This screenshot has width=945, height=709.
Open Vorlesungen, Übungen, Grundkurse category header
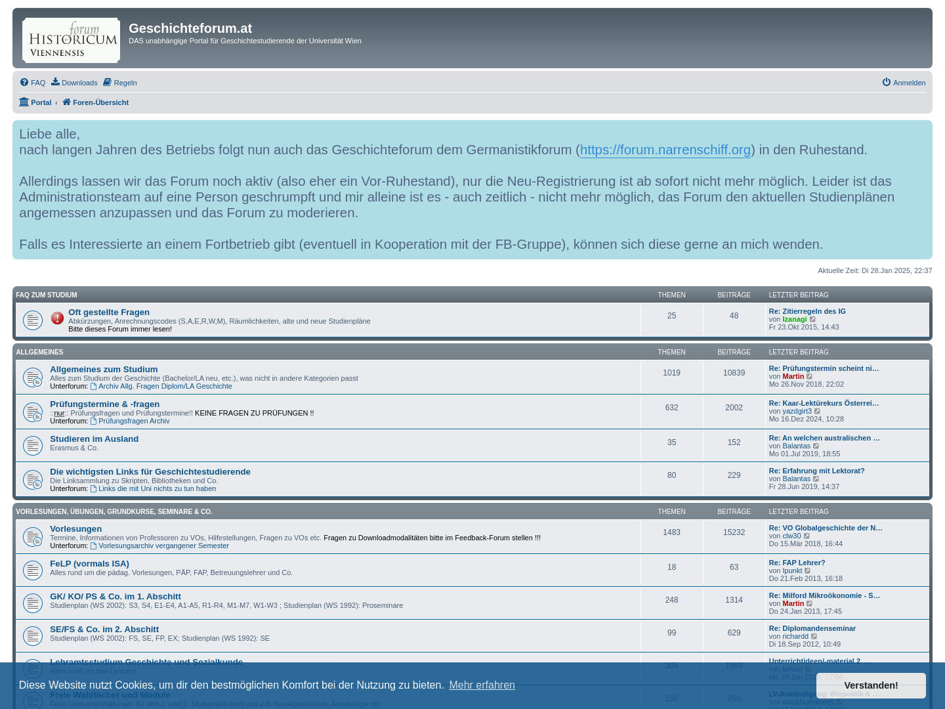click(114, 512)
